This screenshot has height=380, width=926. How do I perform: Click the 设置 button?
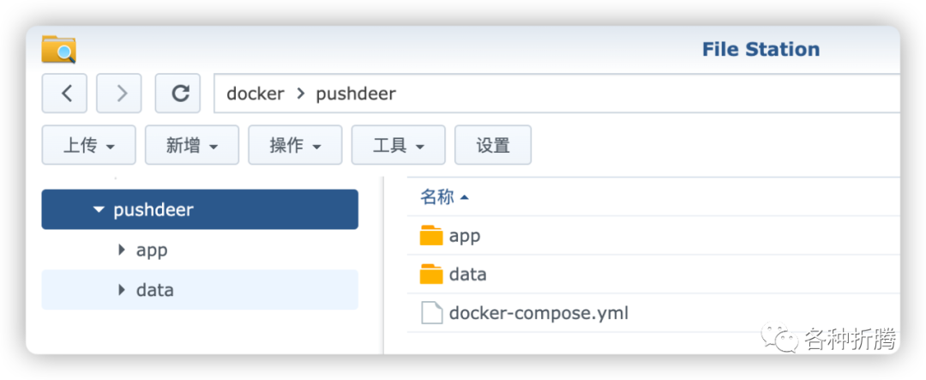pos(493,146)
